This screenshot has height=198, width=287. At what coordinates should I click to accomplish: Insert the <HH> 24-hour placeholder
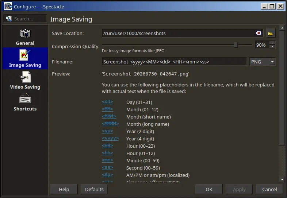(107, 146)
